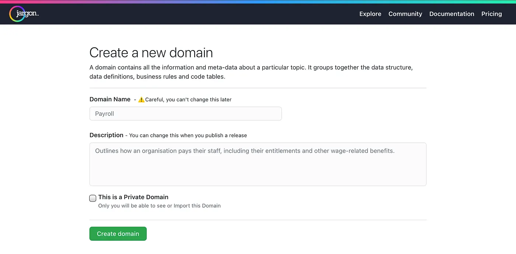This screenshot has width=516, height=254.
Task: Enable the Private Domain checkbox
Action: [x=93, y=198]
